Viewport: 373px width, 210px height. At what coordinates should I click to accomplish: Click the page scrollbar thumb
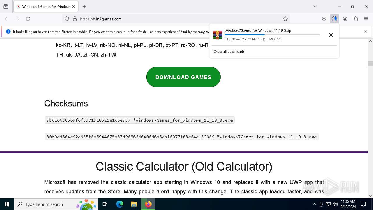coord(370,64)
